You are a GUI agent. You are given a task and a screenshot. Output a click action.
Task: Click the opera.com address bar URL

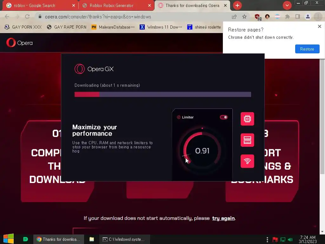point(98,17)
